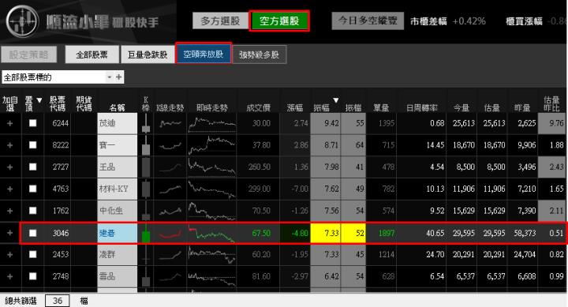This screenshot has width=568, height=307.
Task: Sort by 日周轉率 column header
Action: point(422,107)
